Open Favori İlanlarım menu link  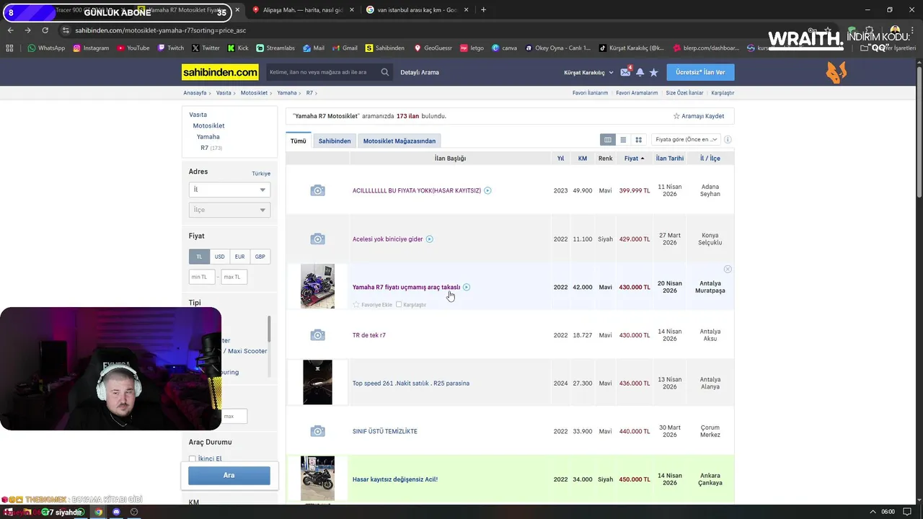(590, 93)
